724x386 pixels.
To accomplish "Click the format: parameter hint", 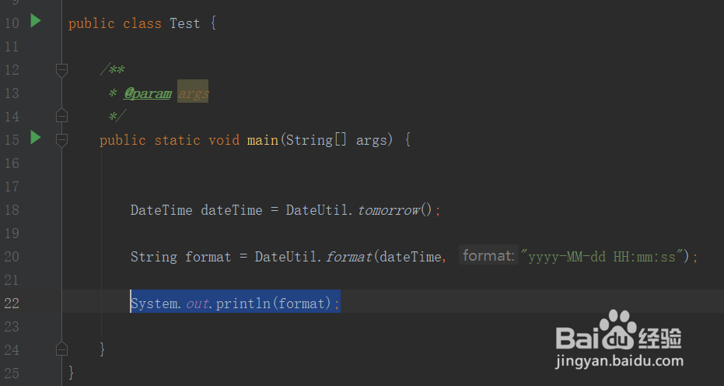I will (488, 255).
